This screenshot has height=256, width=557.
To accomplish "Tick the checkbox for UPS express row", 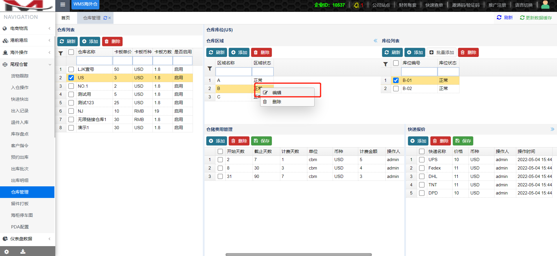I will [422, 160].
